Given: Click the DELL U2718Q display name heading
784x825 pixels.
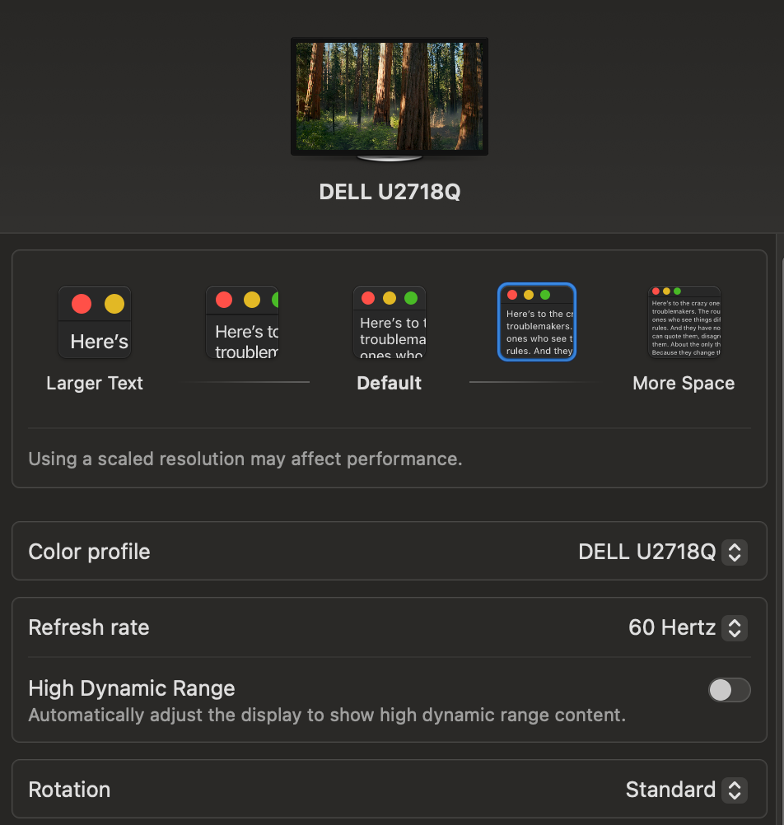Looking at the screenshot, I should pos(390,192).
